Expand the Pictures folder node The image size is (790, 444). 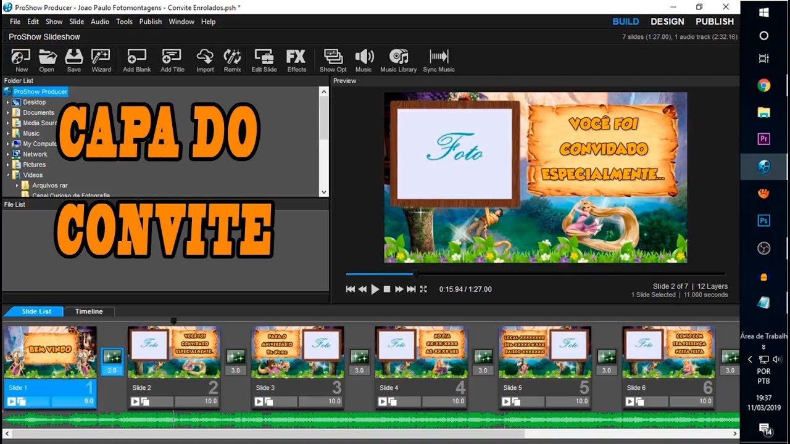8,165
